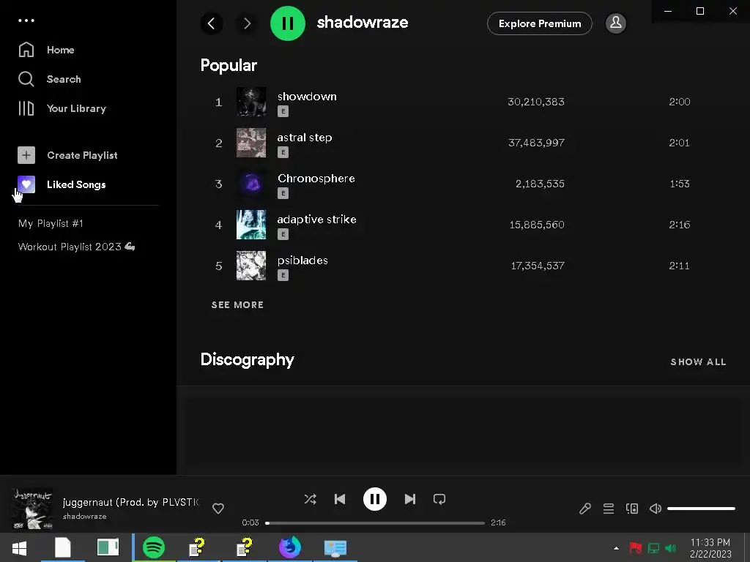Viewport: 750px width, 562px height.
Task: Open My Playlist #1
Action: [51, 223]
